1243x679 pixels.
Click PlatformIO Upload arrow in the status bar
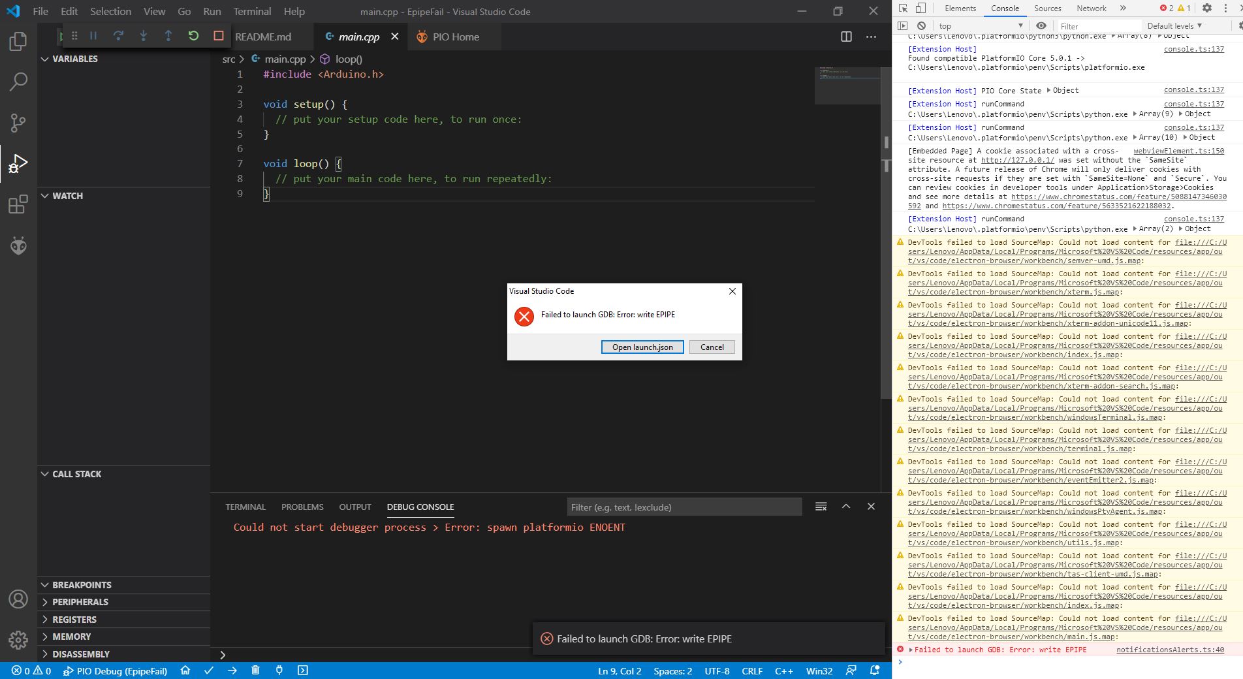232,671
